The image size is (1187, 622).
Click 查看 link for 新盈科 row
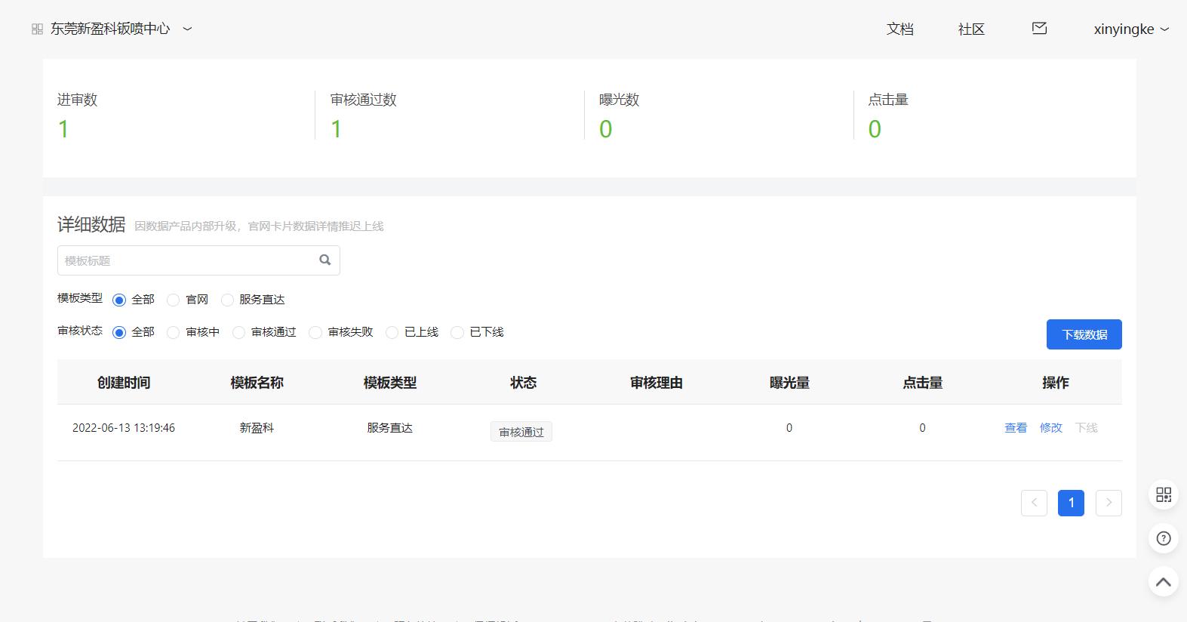1016,428
